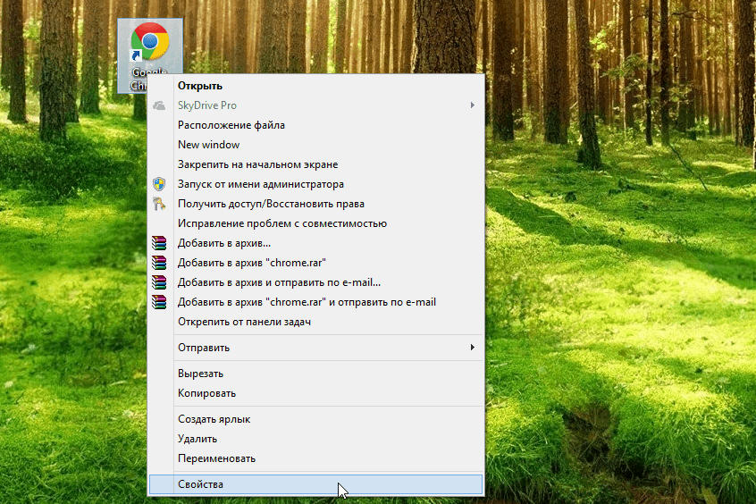Click the Google Chrome desktop shortcut icon
Image resolution: width=756 pixels, height=504 pixels.
click(x=149, y=45)
